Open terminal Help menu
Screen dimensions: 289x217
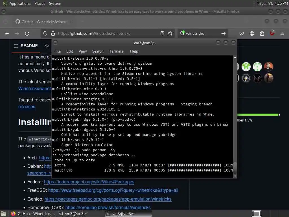tap(134, 51)
